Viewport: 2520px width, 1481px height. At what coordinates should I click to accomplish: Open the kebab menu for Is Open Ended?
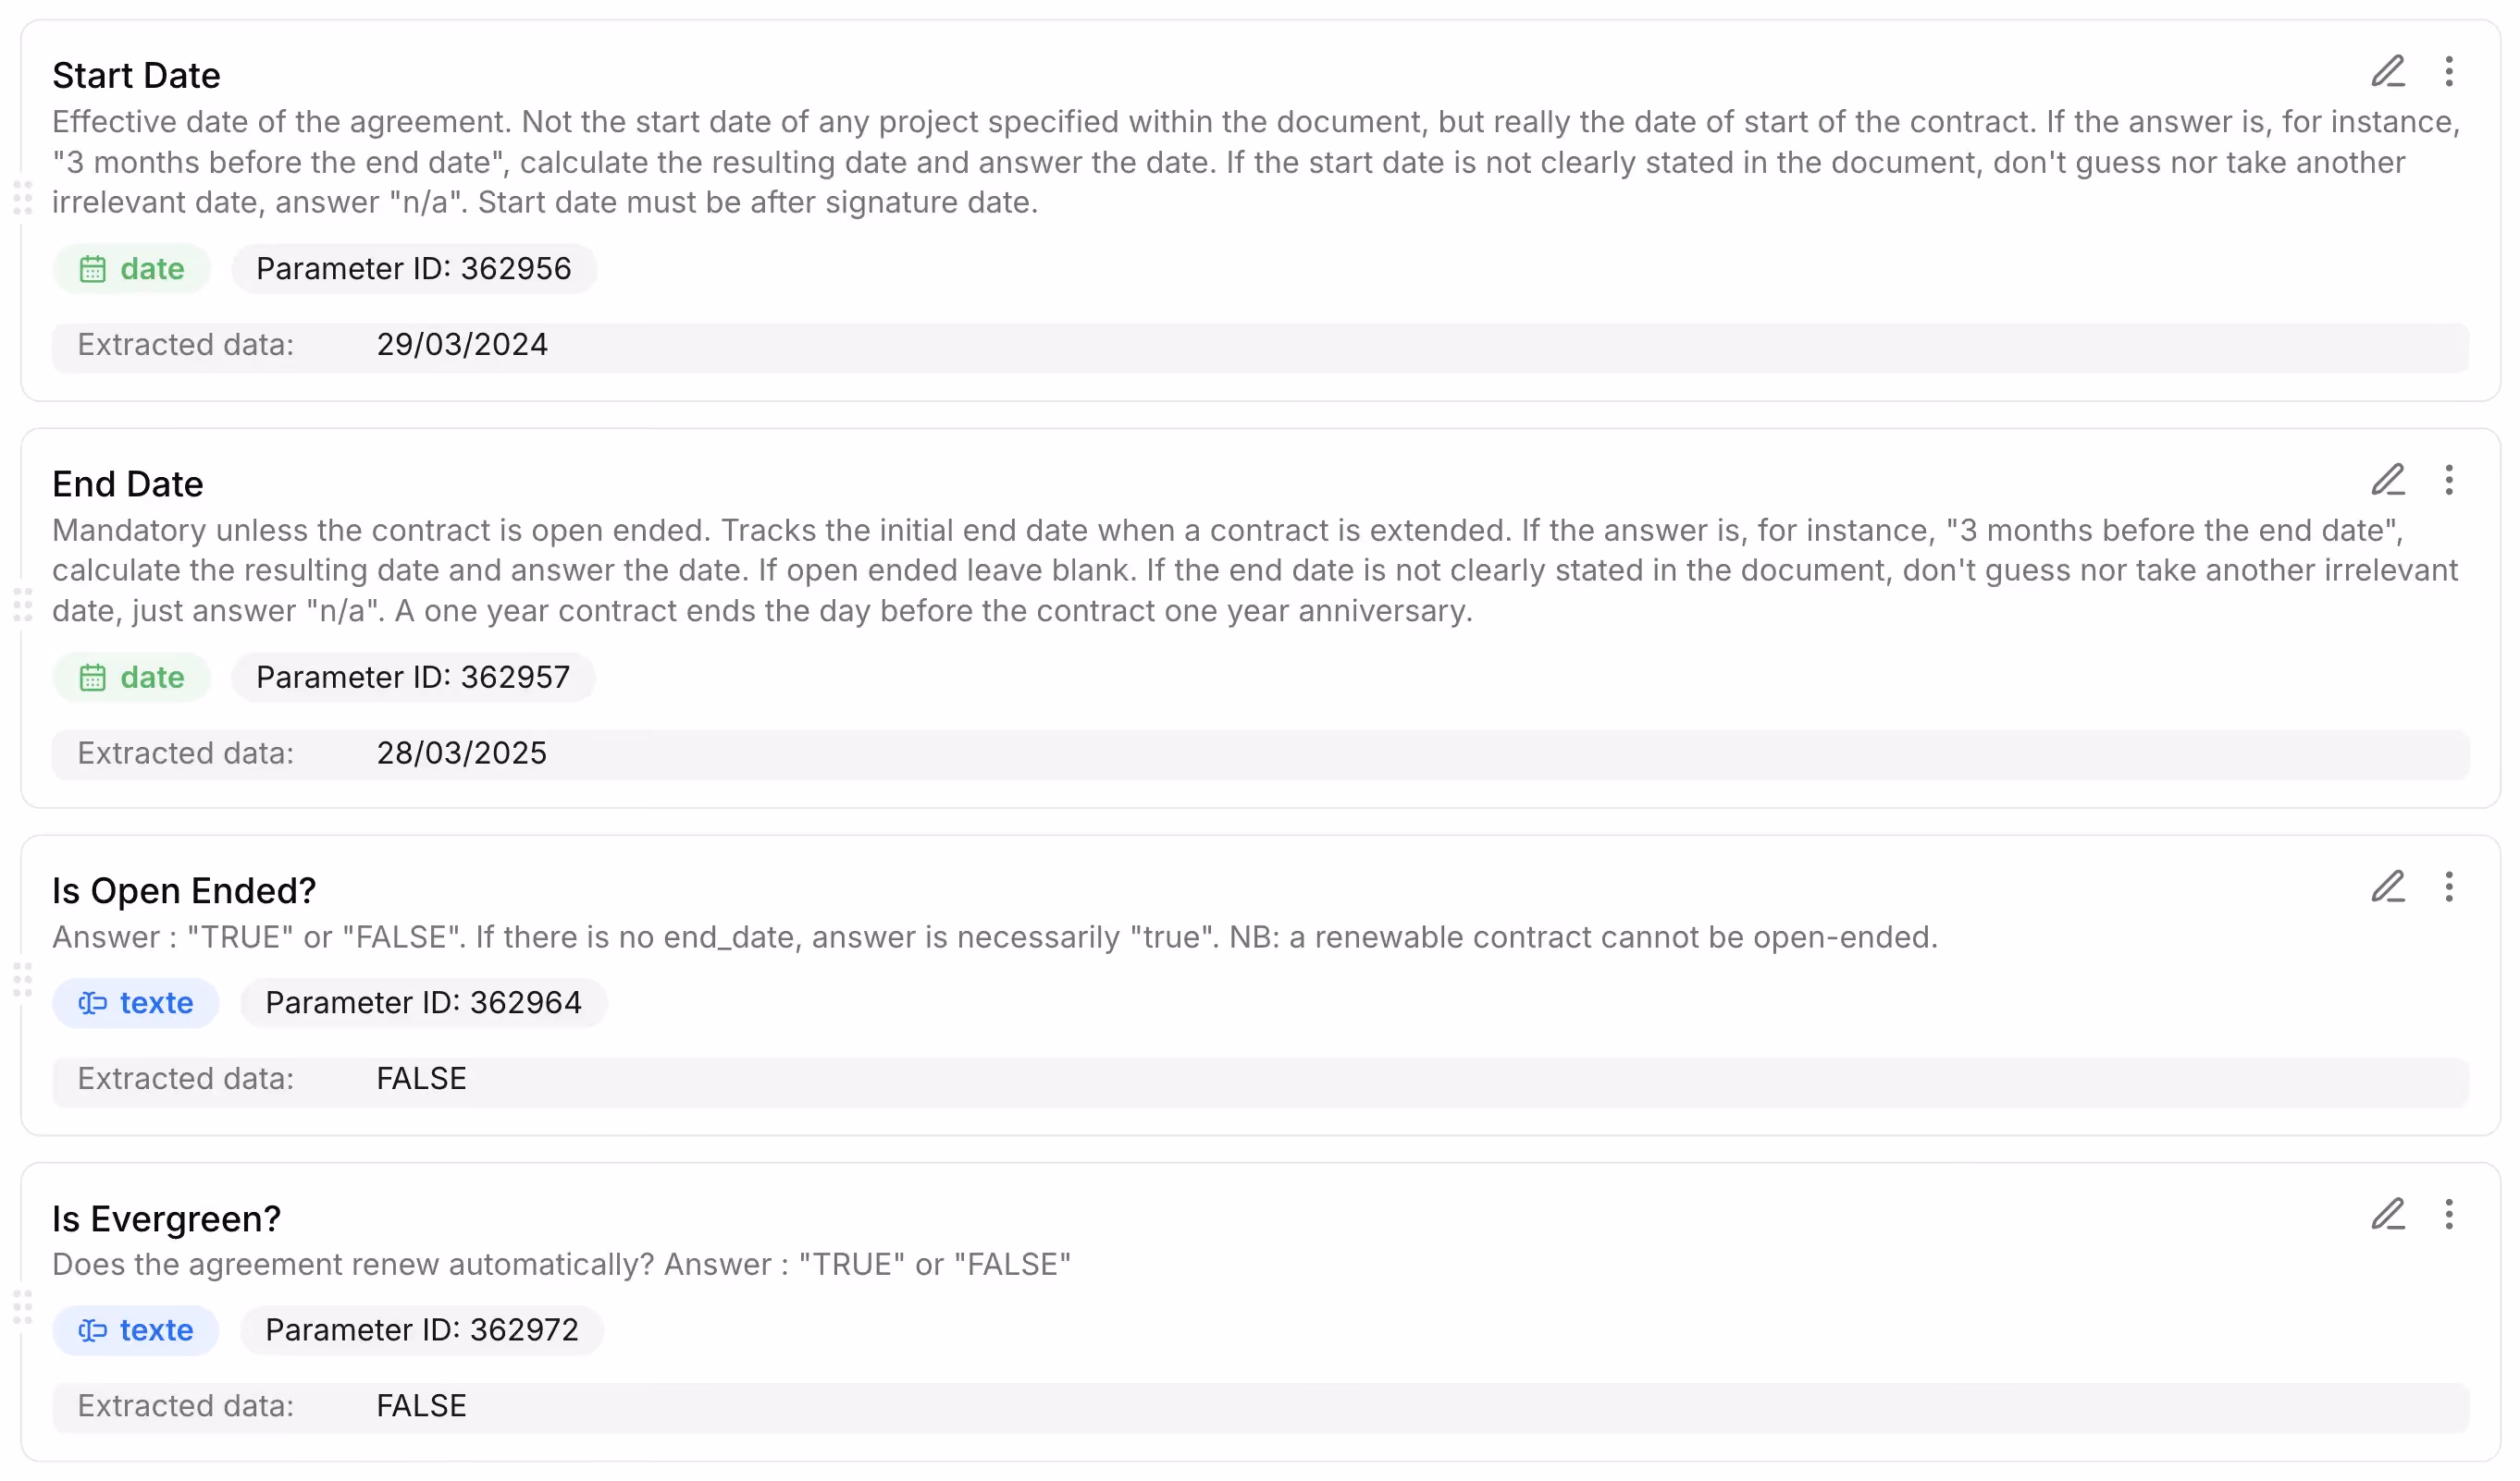coord(2449,887)
